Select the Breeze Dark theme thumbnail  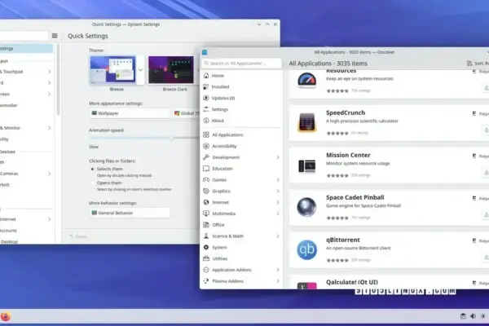pyautogui.click(x=171, y=70)
